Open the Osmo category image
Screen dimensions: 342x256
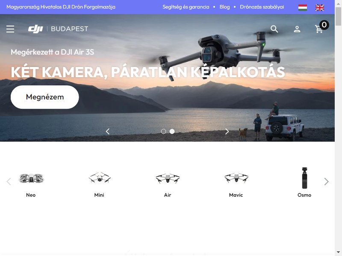[x=304, y=178]
